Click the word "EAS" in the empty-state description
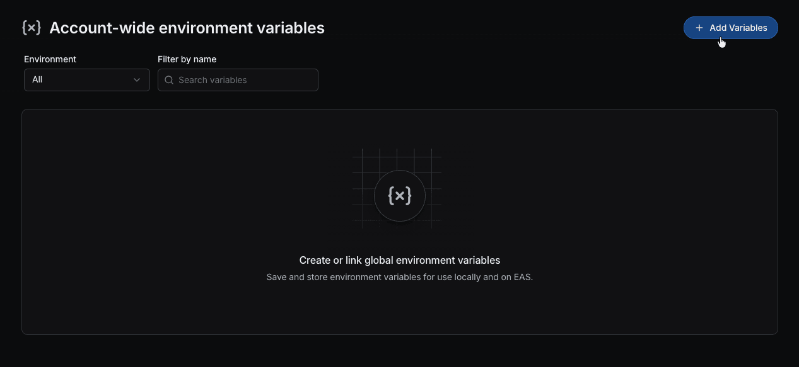 click(523, 277)
